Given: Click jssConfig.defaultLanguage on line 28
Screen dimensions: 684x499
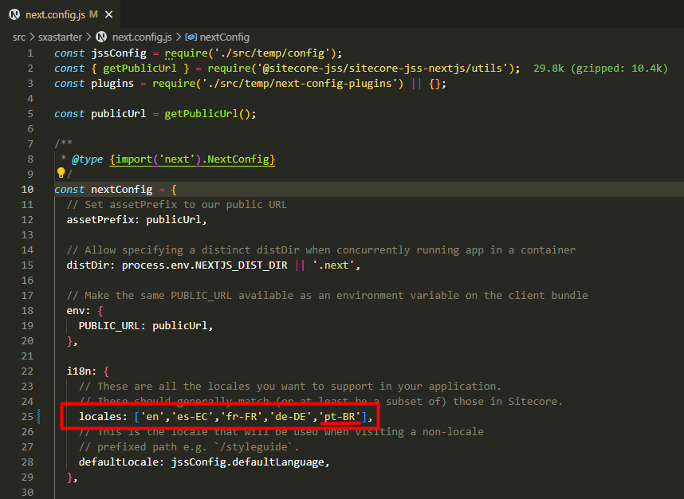Looking at the screenshot, I should [x=247, y=462].
